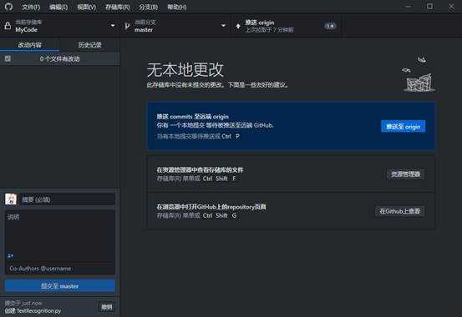Viewport: 462px width, 317px height.
Task: Click the 提交至 master commit button
Action: pyautogui.click(x=60, y=286)
